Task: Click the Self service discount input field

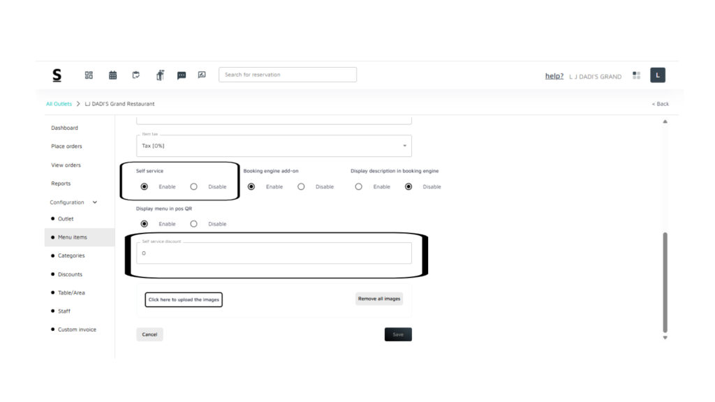Action: click(274, 253)
